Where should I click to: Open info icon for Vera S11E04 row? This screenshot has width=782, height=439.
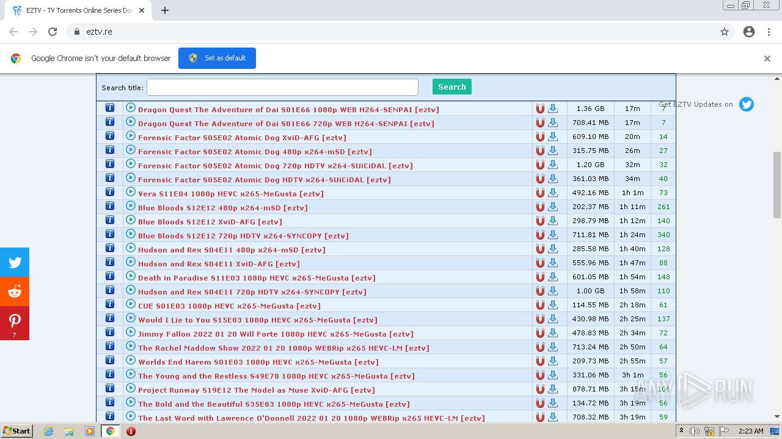[110, 192]
